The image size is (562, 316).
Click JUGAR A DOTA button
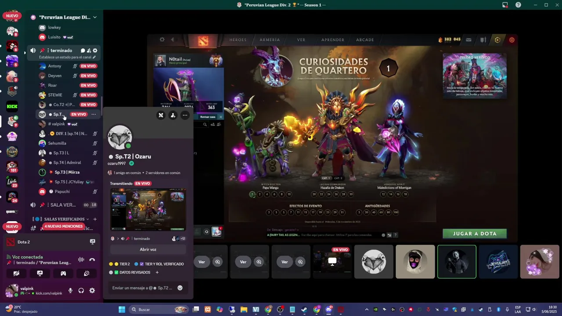(475, 233)
